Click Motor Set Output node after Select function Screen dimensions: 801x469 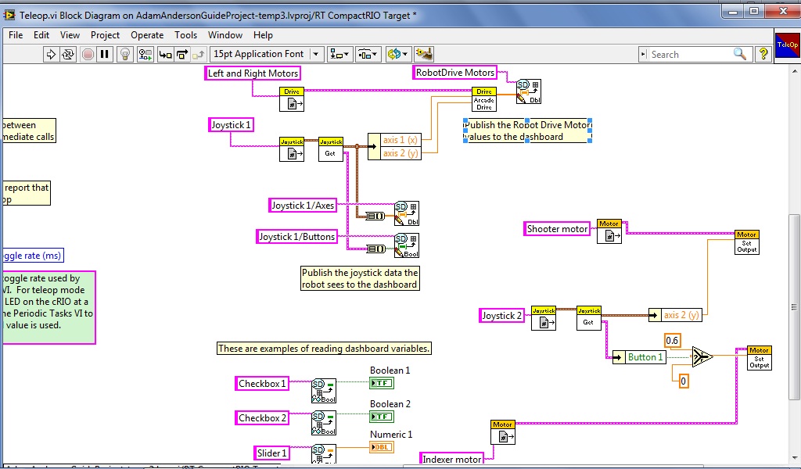point(759,358)
